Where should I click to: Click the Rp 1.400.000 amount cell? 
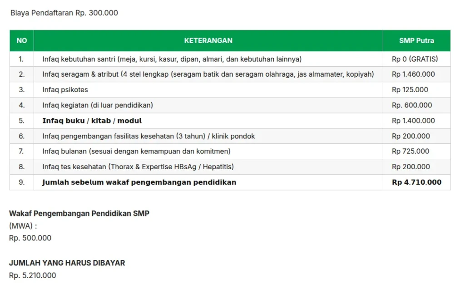point(413,121)
